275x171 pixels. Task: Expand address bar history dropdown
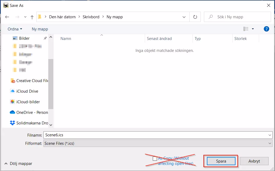[184, 17]
